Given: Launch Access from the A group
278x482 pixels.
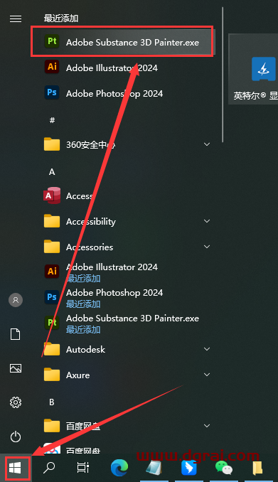Looking at the screenshot, I should pyautogui.click(x=122, y=196).
